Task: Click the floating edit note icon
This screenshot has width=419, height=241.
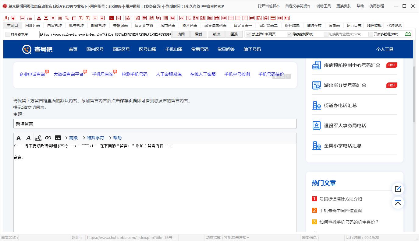Action: point(398,189)
